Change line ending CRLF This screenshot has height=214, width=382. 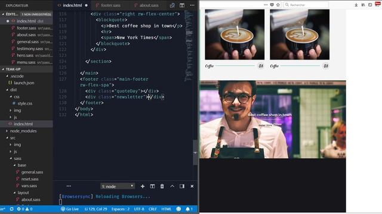click(x=153, y=209)
